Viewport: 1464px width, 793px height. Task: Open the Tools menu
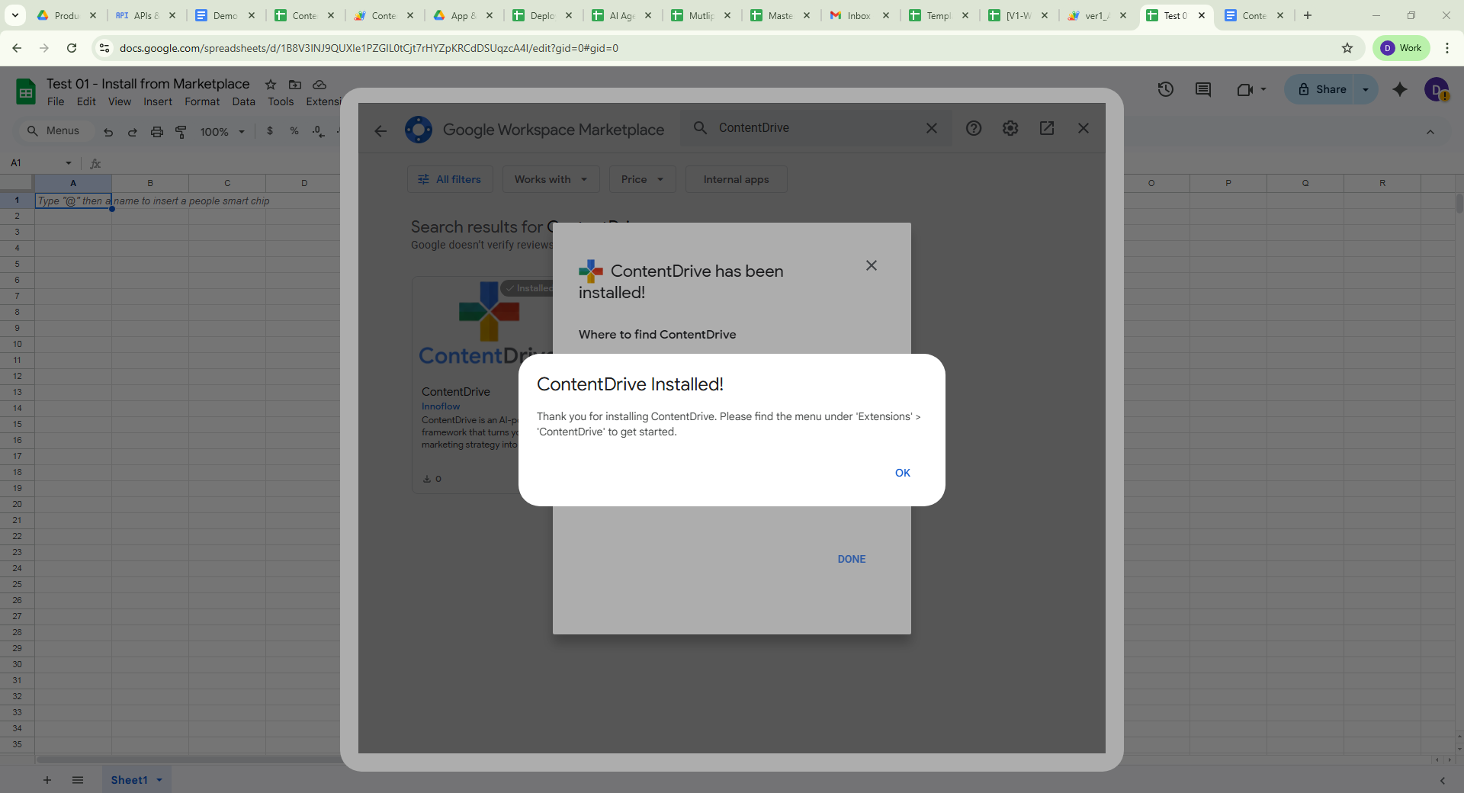click(281, 101)
